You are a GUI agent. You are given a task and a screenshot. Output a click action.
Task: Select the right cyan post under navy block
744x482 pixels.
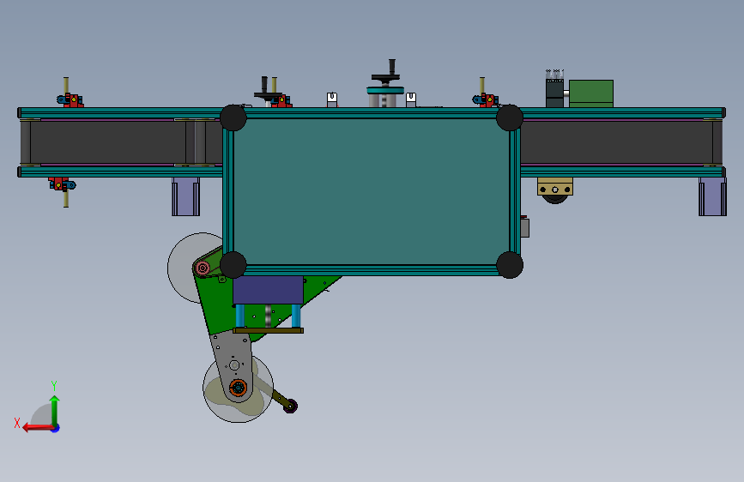tap(296, 316)
